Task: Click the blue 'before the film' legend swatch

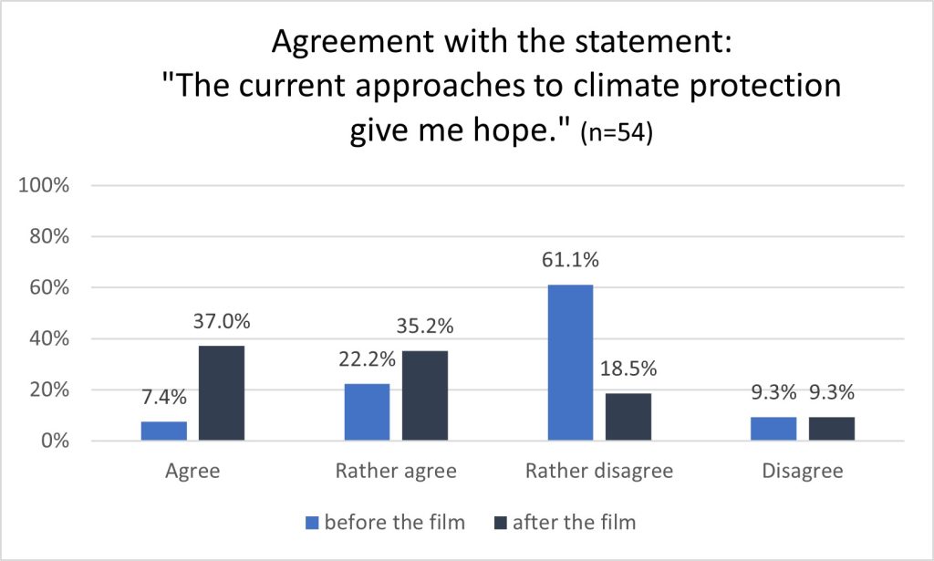Action: tap(312, 523)
